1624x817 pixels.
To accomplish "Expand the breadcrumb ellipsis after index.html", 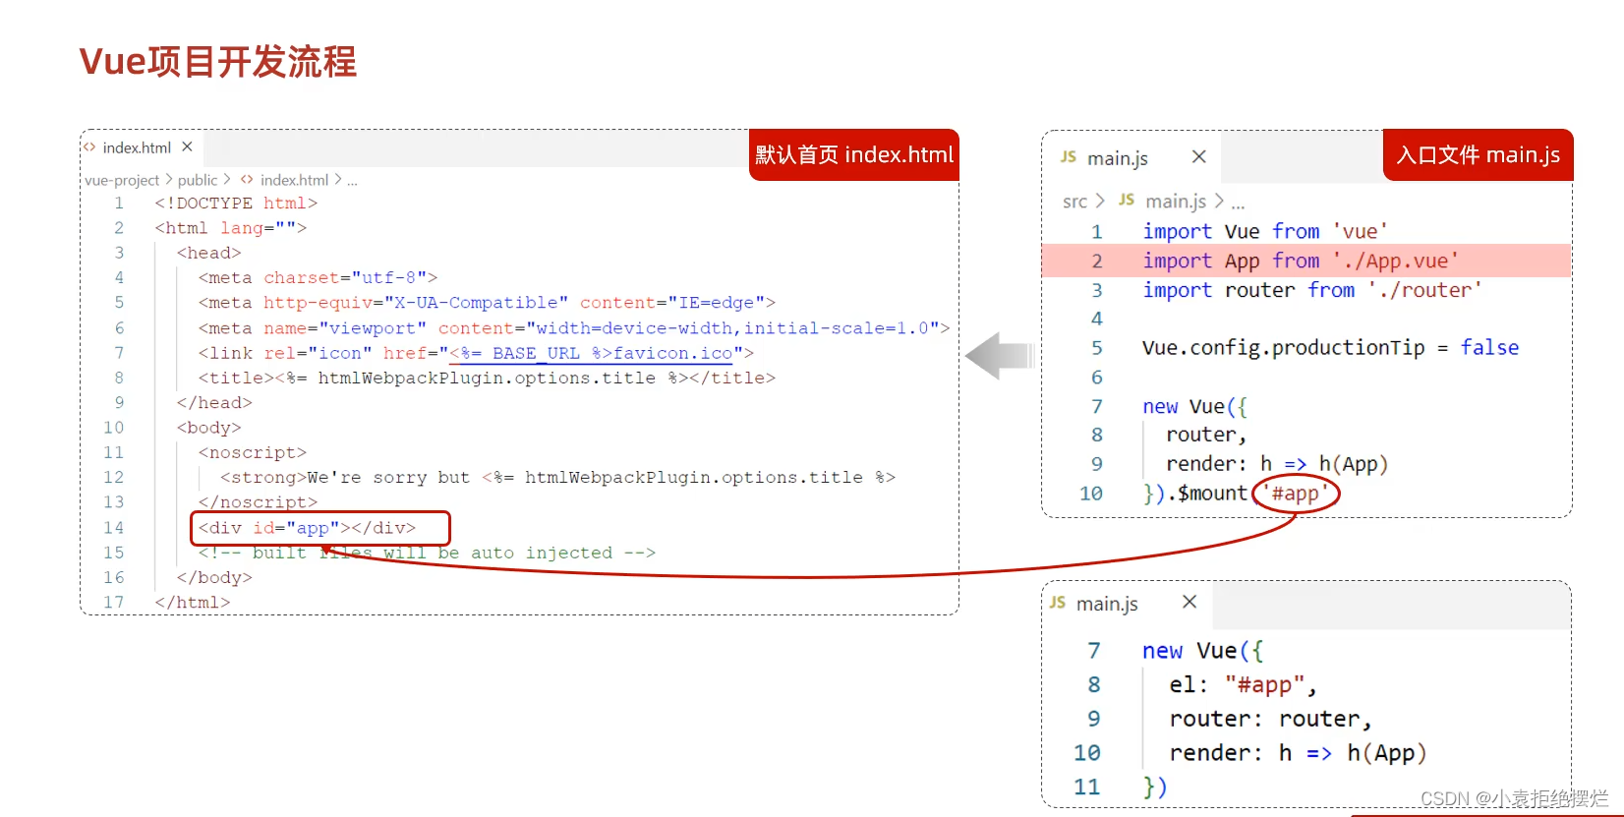I will point(352,181).
